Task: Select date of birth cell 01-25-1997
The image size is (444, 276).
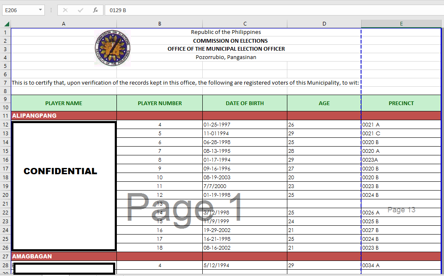Action: [x=245, y=124]
